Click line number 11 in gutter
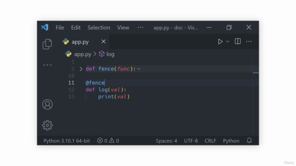The width and height of the screenshot is (296, 166). tap(71, 83)
